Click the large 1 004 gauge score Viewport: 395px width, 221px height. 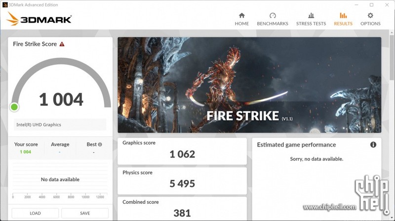point(61,99)
